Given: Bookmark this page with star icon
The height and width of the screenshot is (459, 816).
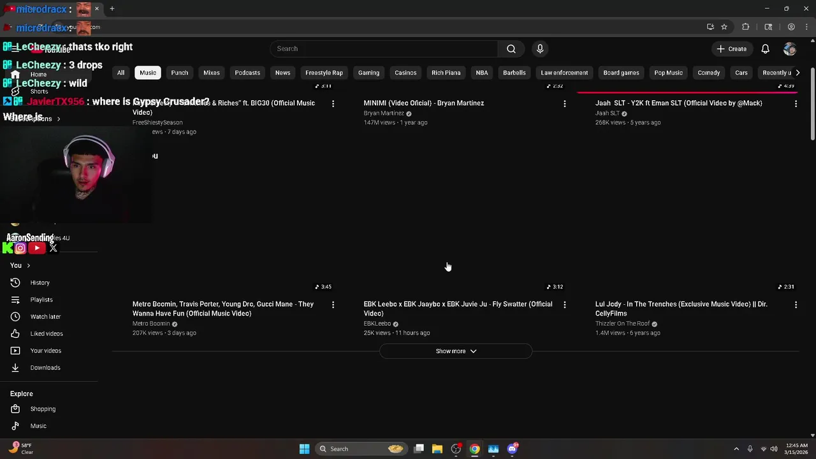Looking at the screenshot, I should pos(724,27).
